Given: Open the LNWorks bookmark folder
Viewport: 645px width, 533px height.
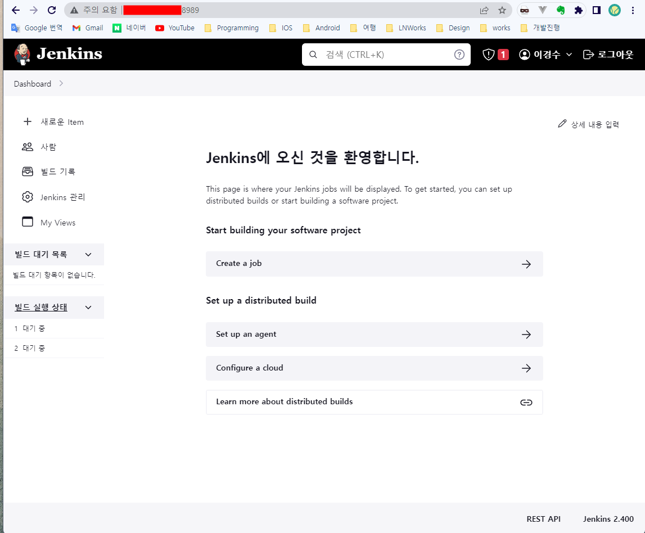Looking at the screenshot, I should tap(407, 28).
